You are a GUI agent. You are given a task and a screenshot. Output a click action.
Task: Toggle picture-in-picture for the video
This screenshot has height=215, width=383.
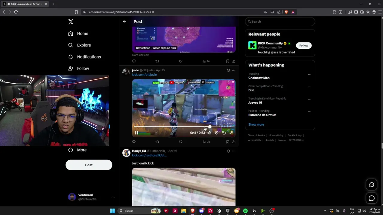(x=224, y=133)
